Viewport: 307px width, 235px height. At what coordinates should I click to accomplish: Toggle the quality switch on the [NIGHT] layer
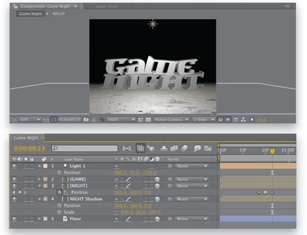point(128,186)
